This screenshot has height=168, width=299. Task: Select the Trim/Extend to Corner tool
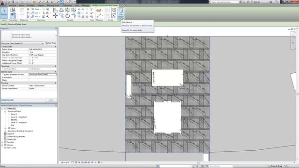pos(73,16)
